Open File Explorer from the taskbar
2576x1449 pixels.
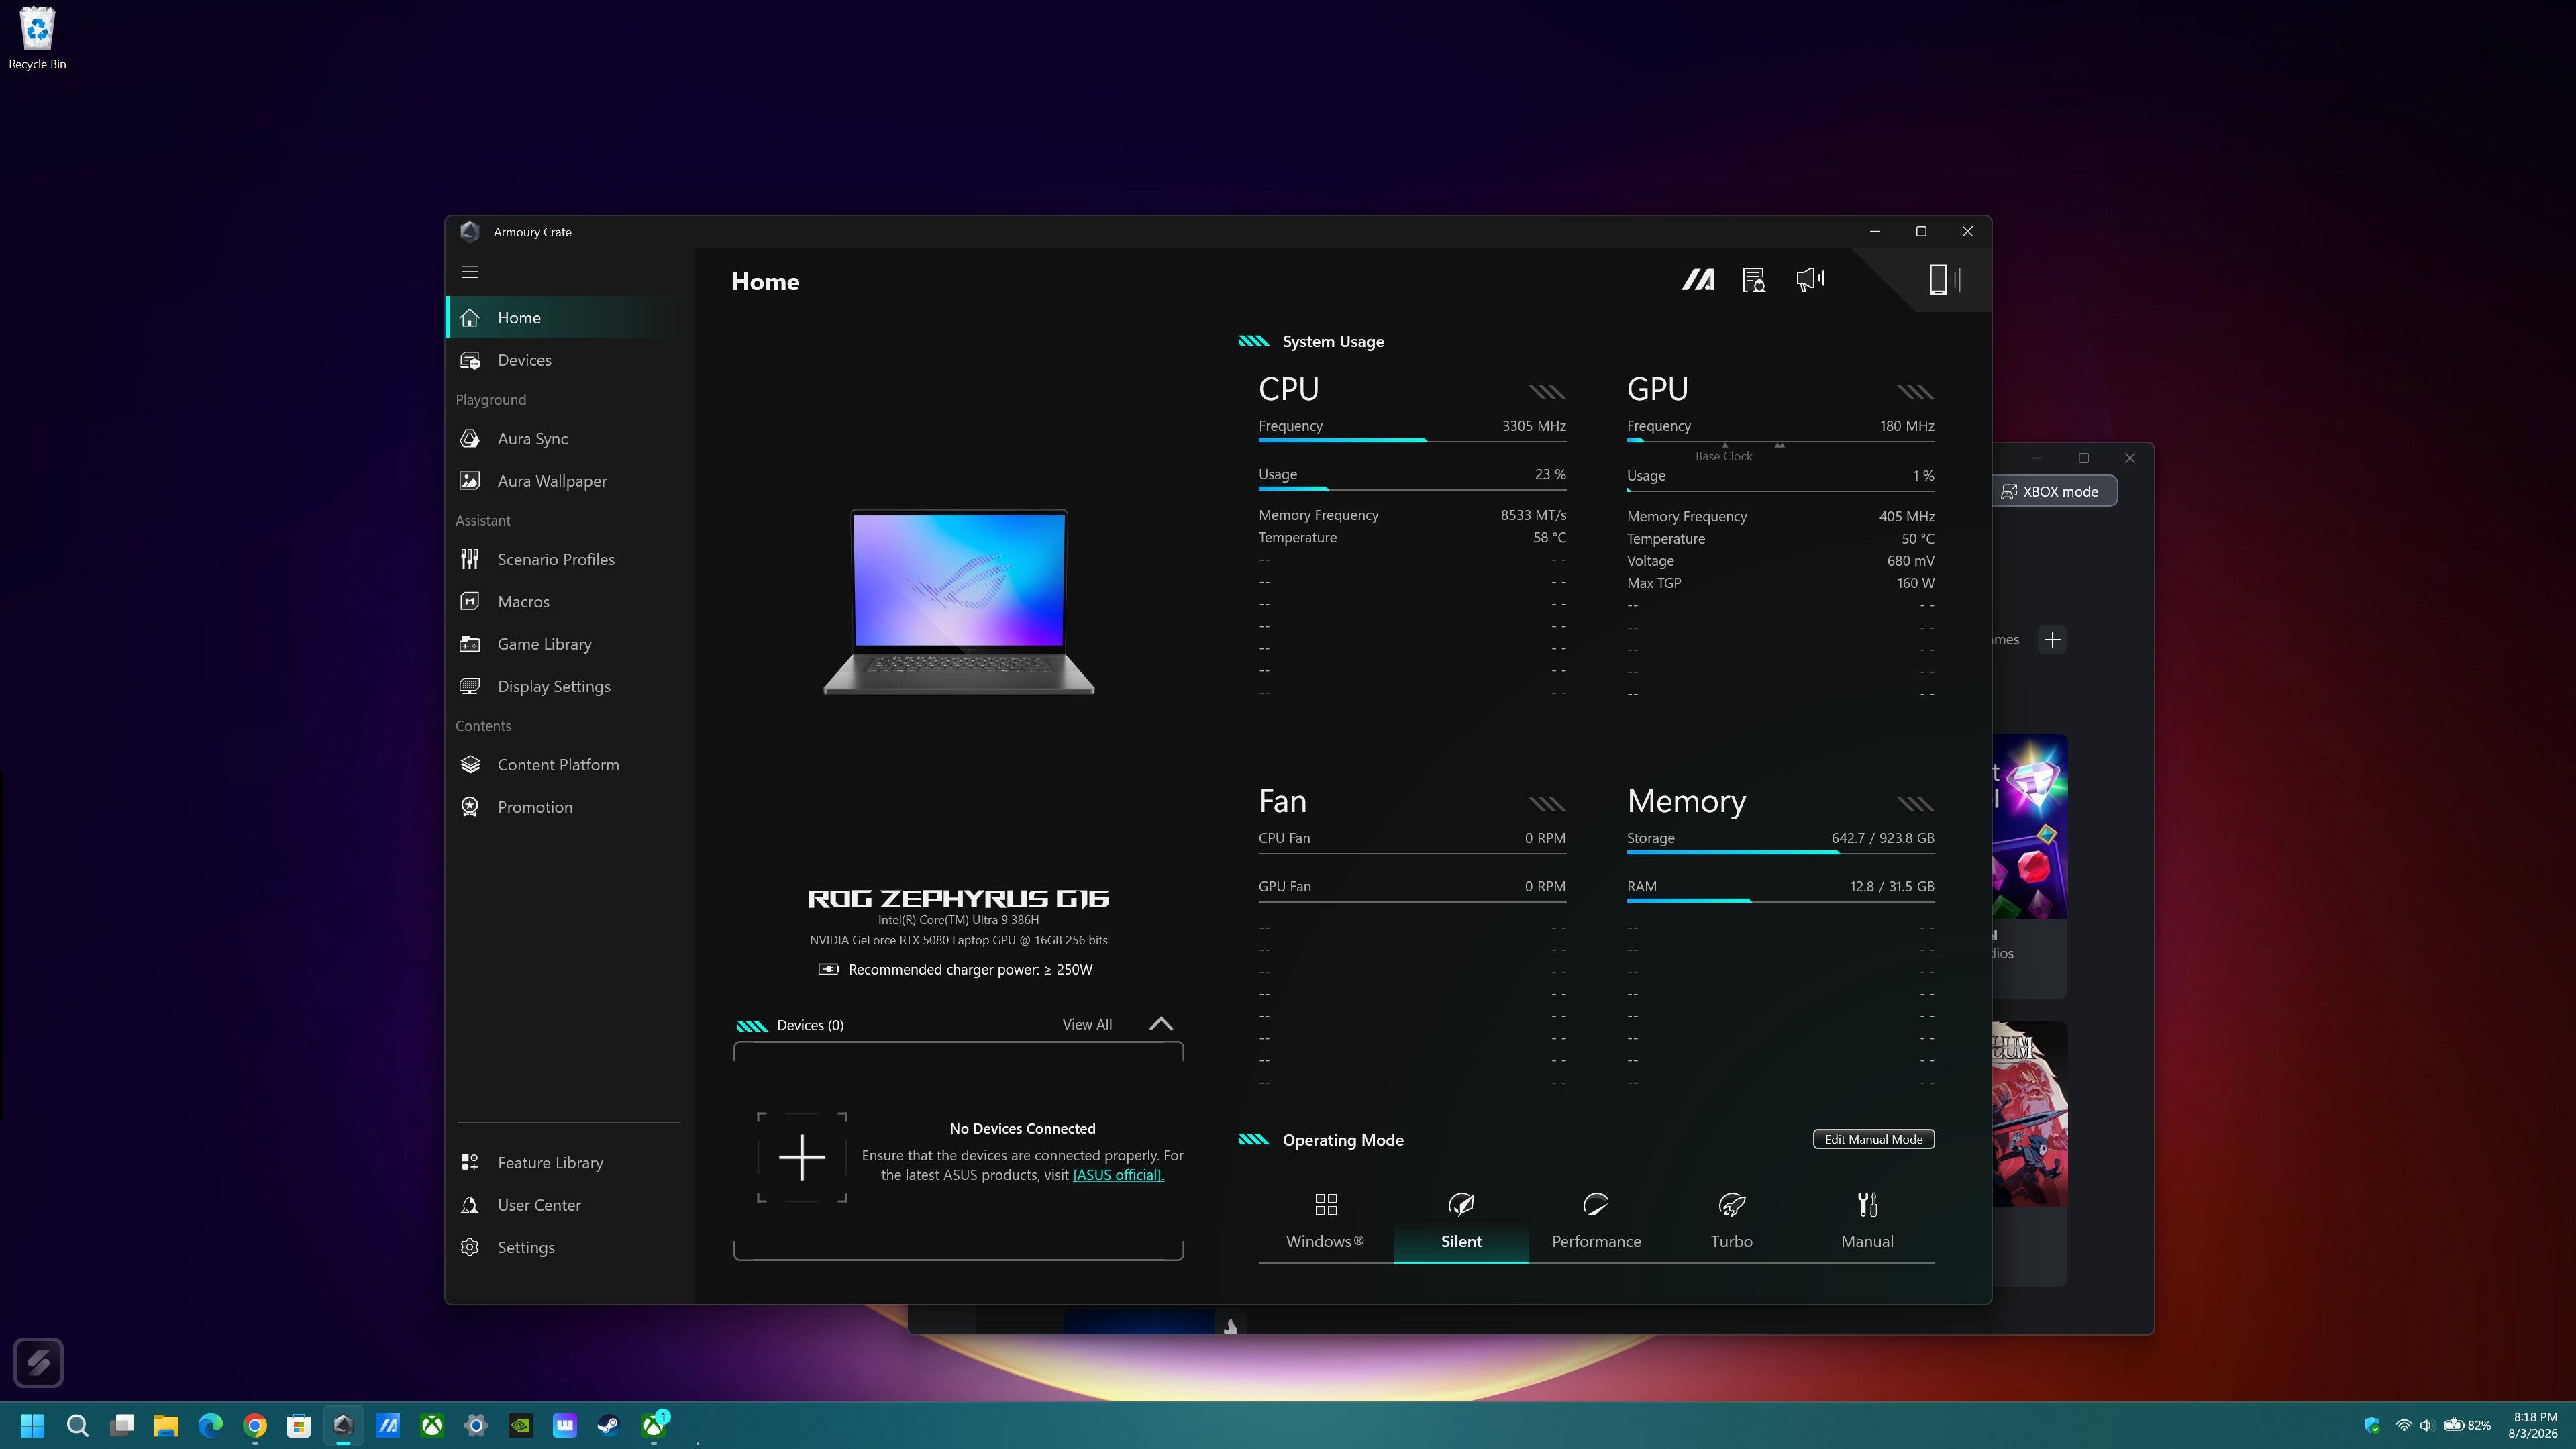coord(166,1425)
